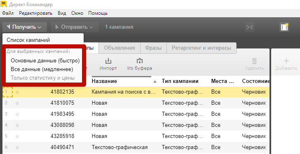Switch to Ретаргетинг и интересы tab
The width and height of the screenshot is (300, 154).
202,48
